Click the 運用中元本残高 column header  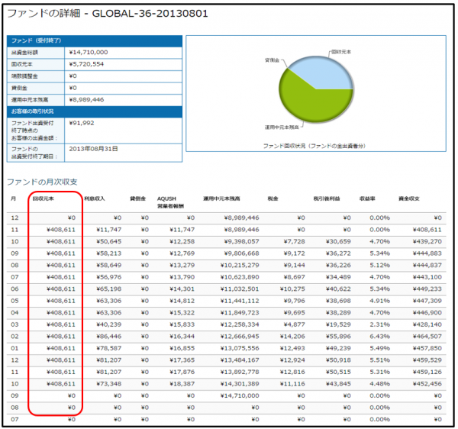[221, 198]
